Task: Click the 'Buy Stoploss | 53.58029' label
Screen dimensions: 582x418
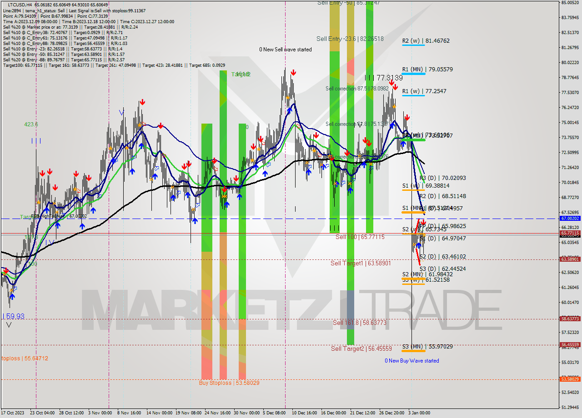Action: point(229,383)
